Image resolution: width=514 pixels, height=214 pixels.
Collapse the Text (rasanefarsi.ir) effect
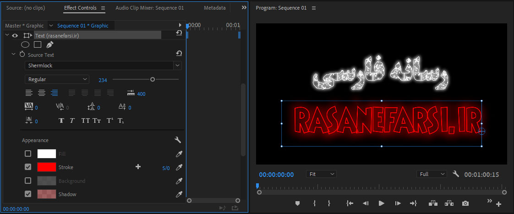click(6, 35)
